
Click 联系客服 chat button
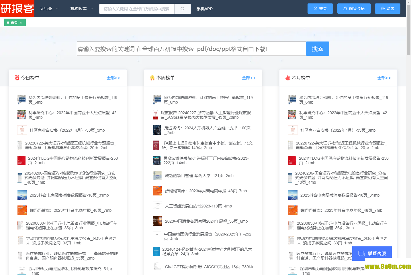coord(372,254)
